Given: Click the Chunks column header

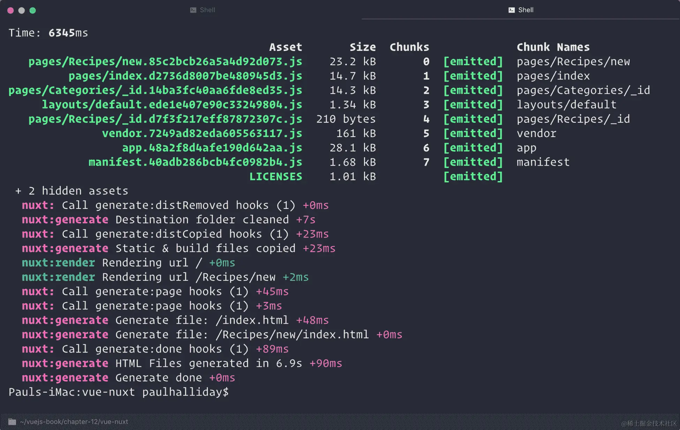Looking at the screenshot, I should pyautogui.click(x=409, y=47).
